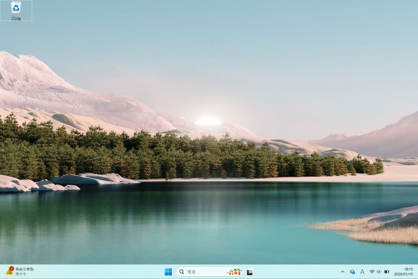Open the calendar by clicking the 18:15 clock
This screenshot has width=418, height=279.
tap(408, 269)
